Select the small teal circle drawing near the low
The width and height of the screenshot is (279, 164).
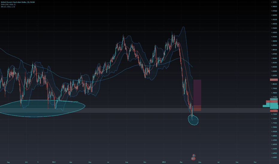[x=193, y=120]
